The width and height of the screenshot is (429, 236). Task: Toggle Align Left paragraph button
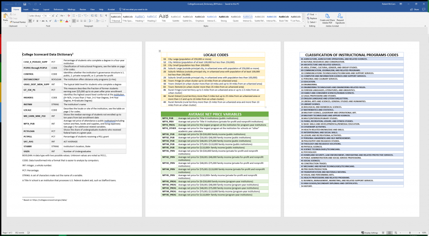[x=74, y=21]
